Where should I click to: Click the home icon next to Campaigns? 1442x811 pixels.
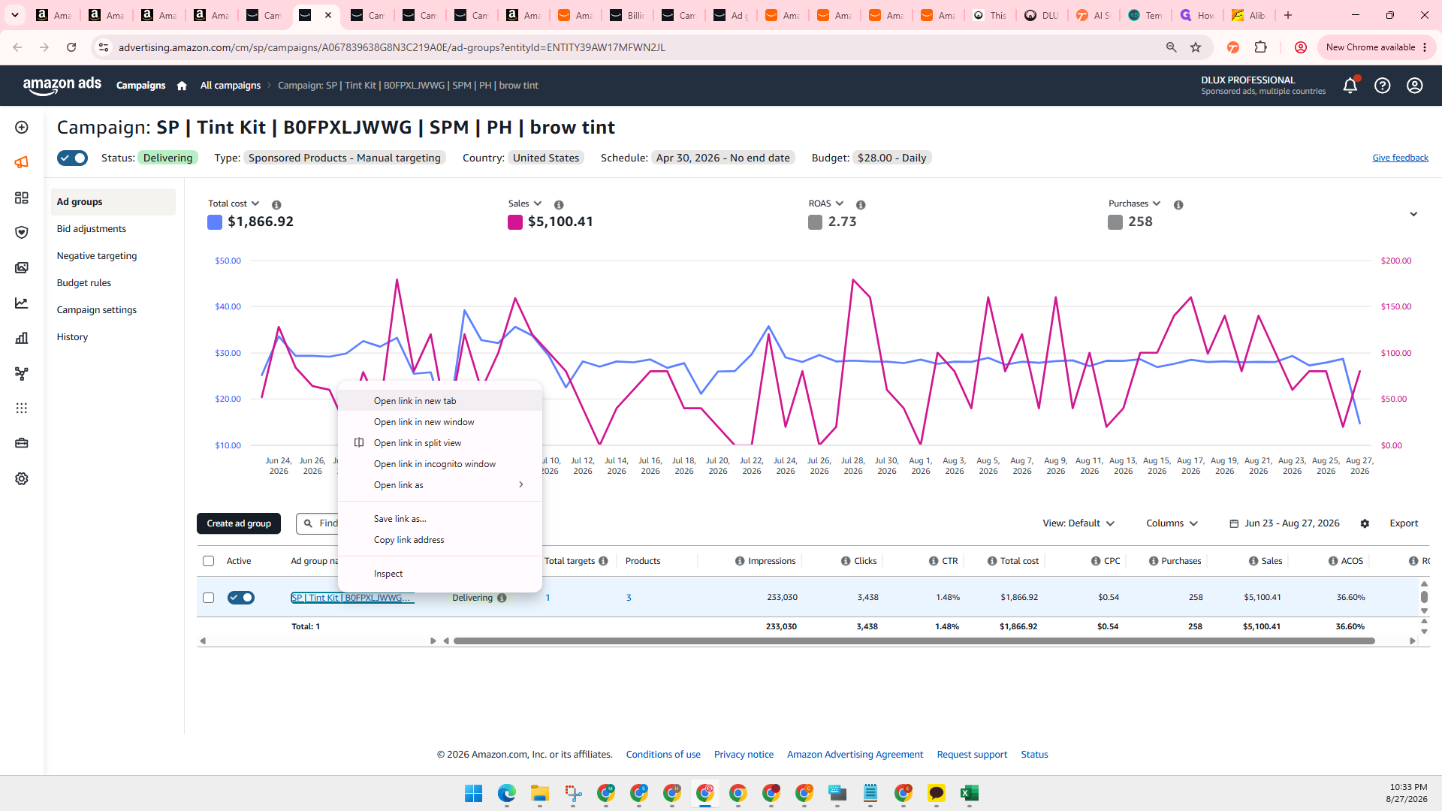(182, 86)
